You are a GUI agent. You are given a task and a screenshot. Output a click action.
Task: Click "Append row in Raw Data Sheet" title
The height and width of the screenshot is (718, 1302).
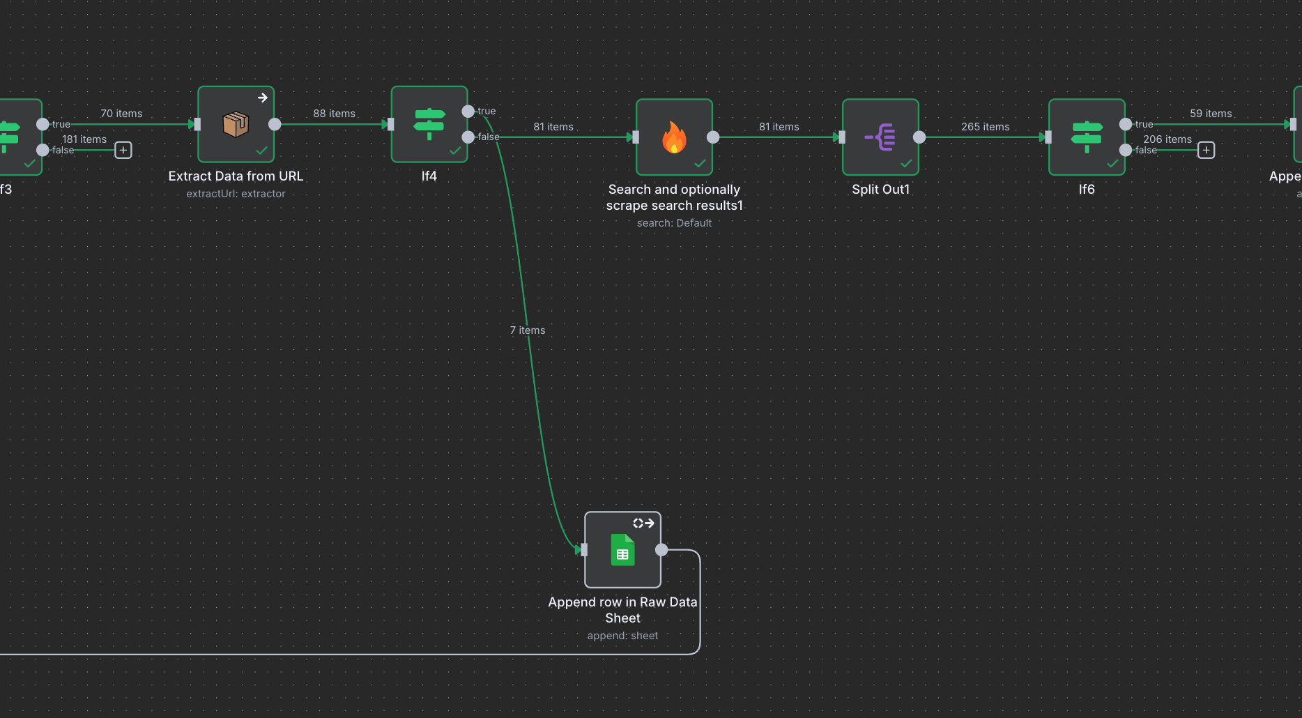622,610
